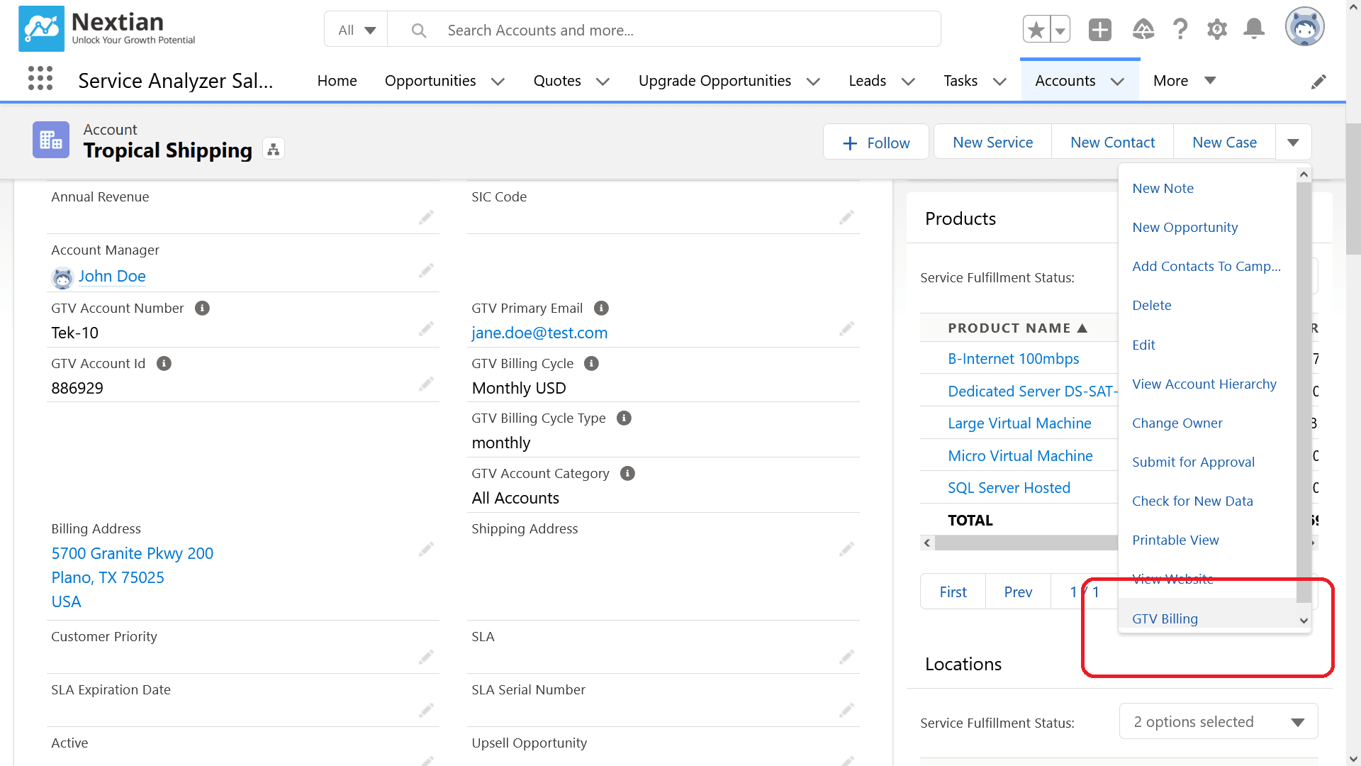Click the navigation bar edit pencil
The image size is (1361, 766).
pos(1318,82)
